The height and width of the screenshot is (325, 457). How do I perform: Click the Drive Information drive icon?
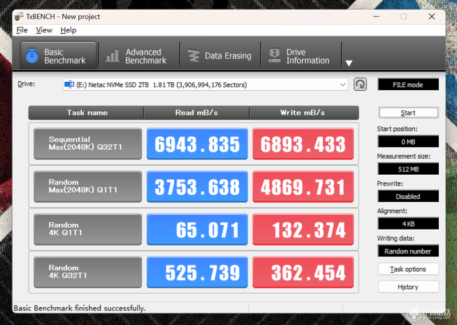pyautogui.click(x=274, y=55)
